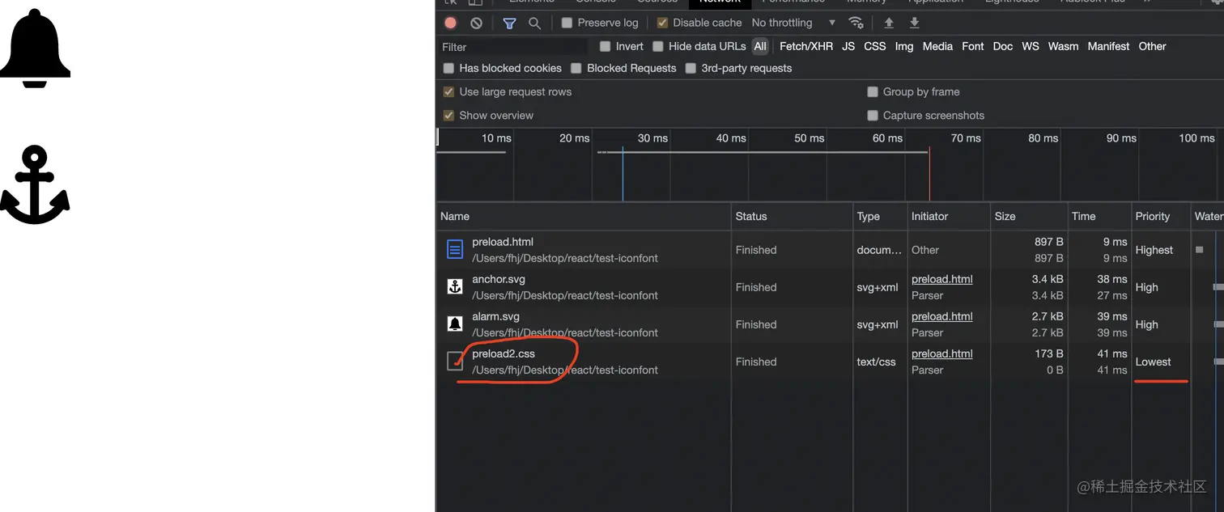
Task: Open preload.html initiator link for anchor.svg
Action: pyautogui.click(x=941, y=279)
